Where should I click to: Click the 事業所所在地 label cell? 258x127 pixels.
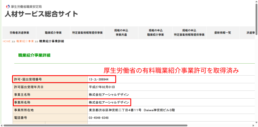pyautogui.click(x=50, y=110)
